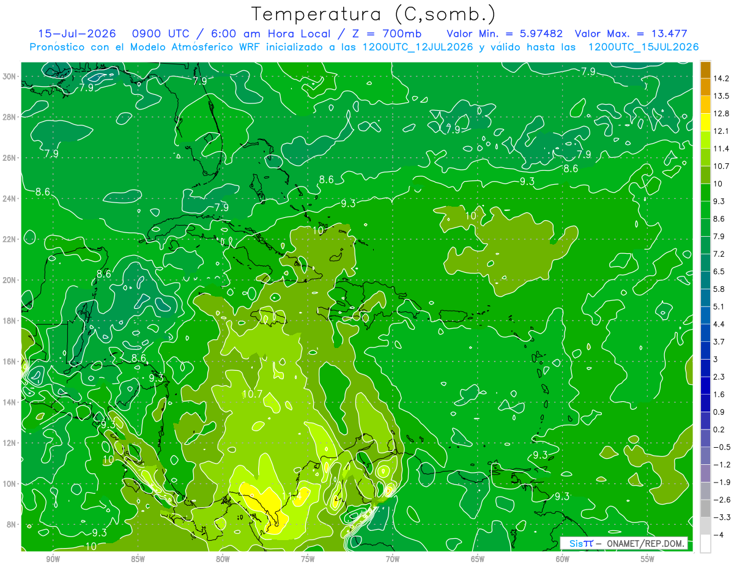Click the '0.9' color scale value

coord(720,412)
